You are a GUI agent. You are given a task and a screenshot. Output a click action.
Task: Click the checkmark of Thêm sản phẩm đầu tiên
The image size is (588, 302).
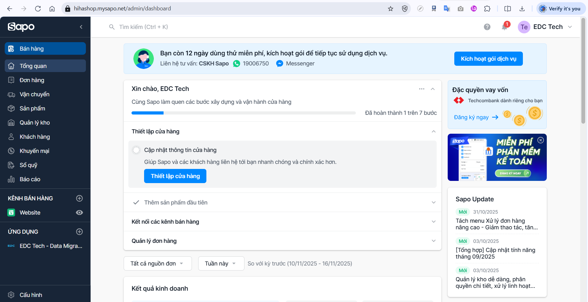136,203
